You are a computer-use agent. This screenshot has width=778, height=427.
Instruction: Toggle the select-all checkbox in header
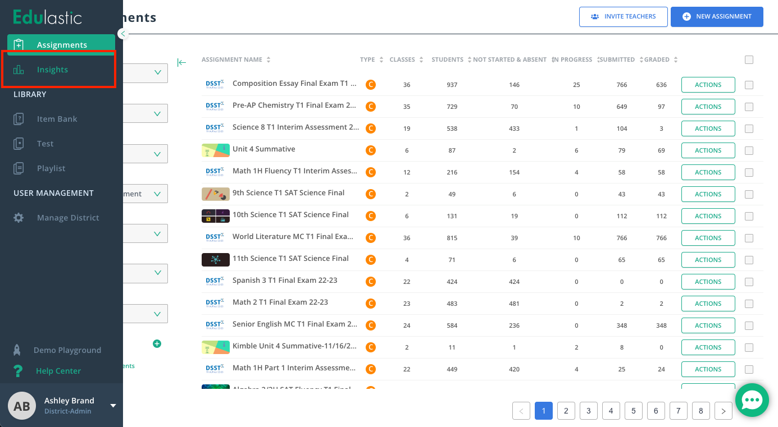749,60
